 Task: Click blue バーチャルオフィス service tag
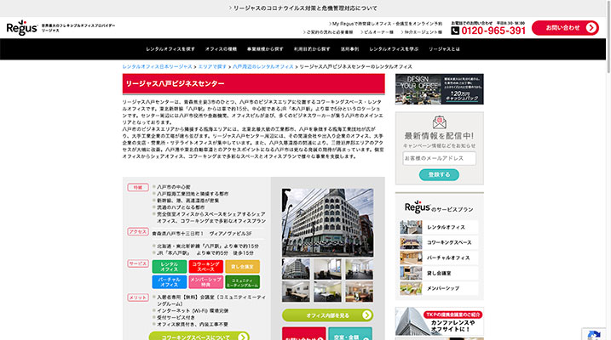click(169, 281)
